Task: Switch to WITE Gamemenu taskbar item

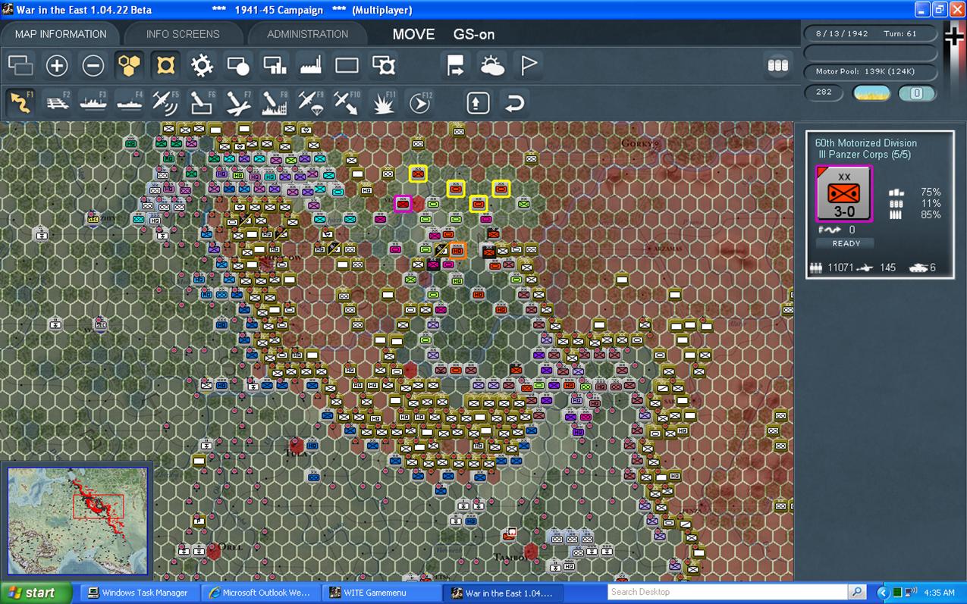Action: [x=381, y=593]
